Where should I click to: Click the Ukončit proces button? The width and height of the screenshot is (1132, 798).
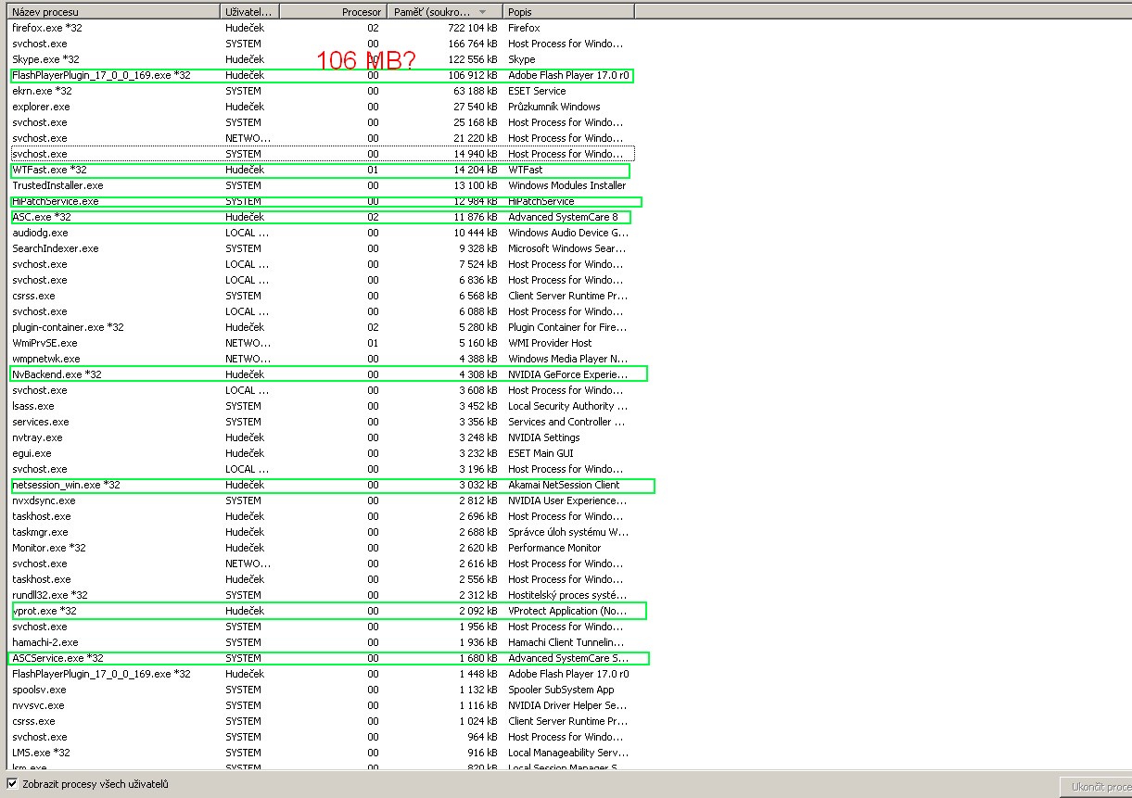coord(1096,787)
